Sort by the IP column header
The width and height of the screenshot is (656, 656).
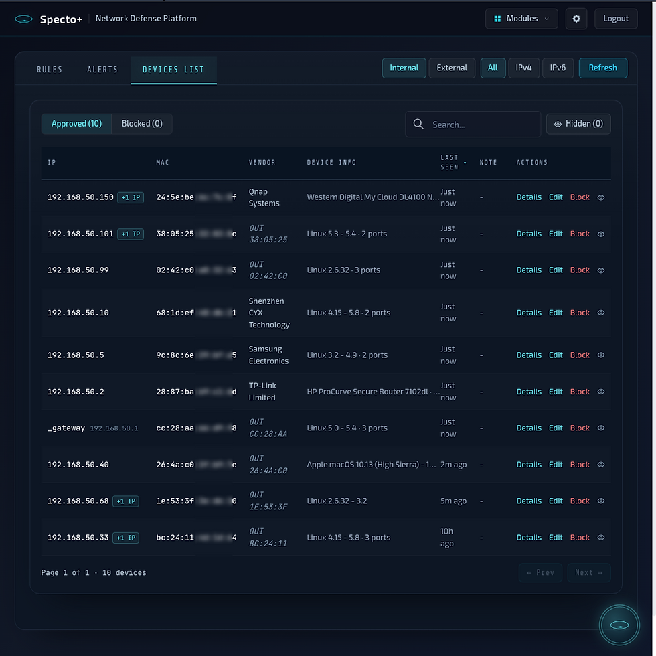[52, 162]
